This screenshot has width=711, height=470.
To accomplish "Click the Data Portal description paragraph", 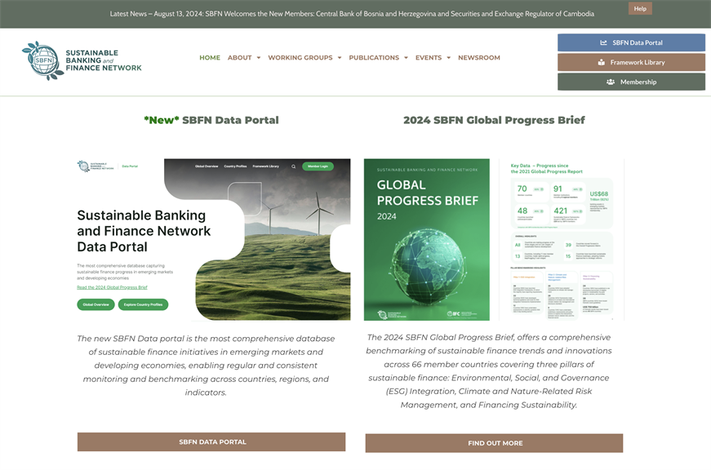I will click(x=206, y=366).
